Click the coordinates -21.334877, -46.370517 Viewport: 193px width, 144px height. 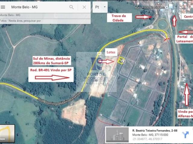click(147, 139)
